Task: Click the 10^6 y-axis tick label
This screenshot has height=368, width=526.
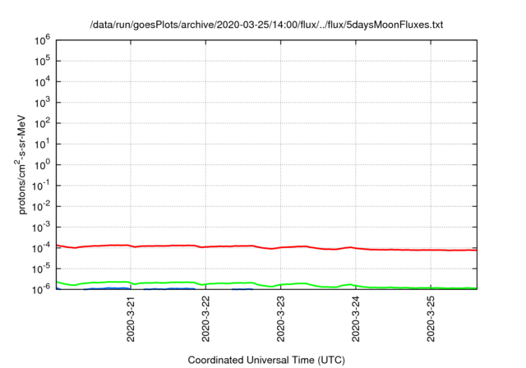Action: coord(42,40)
